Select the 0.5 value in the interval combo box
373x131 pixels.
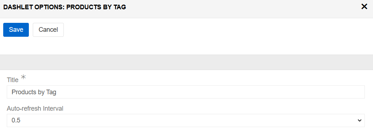pos(16,121)
